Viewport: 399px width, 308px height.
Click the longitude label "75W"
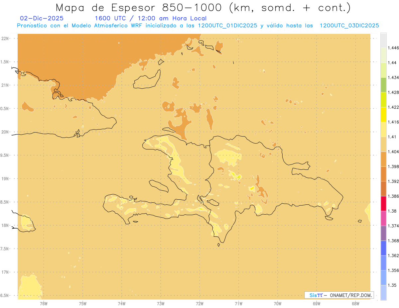coord(83,303)
